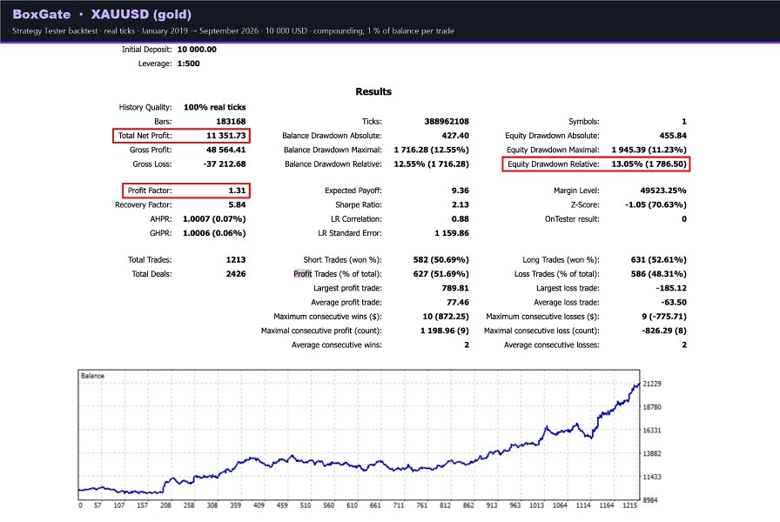Click the Recovery Factor value 5.84
This screenshot has height=522, width=780.
point(238,204)
